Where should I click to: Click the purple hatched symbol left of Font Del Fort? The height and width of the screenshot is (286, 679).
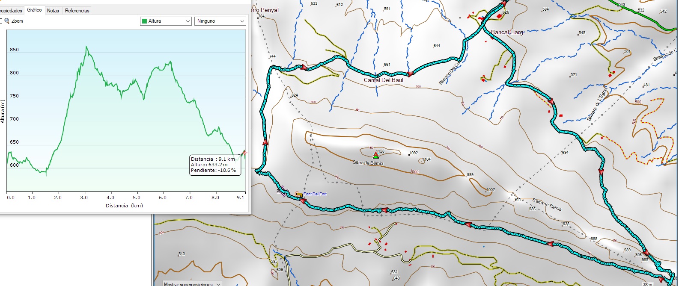(x=283, y=193)
